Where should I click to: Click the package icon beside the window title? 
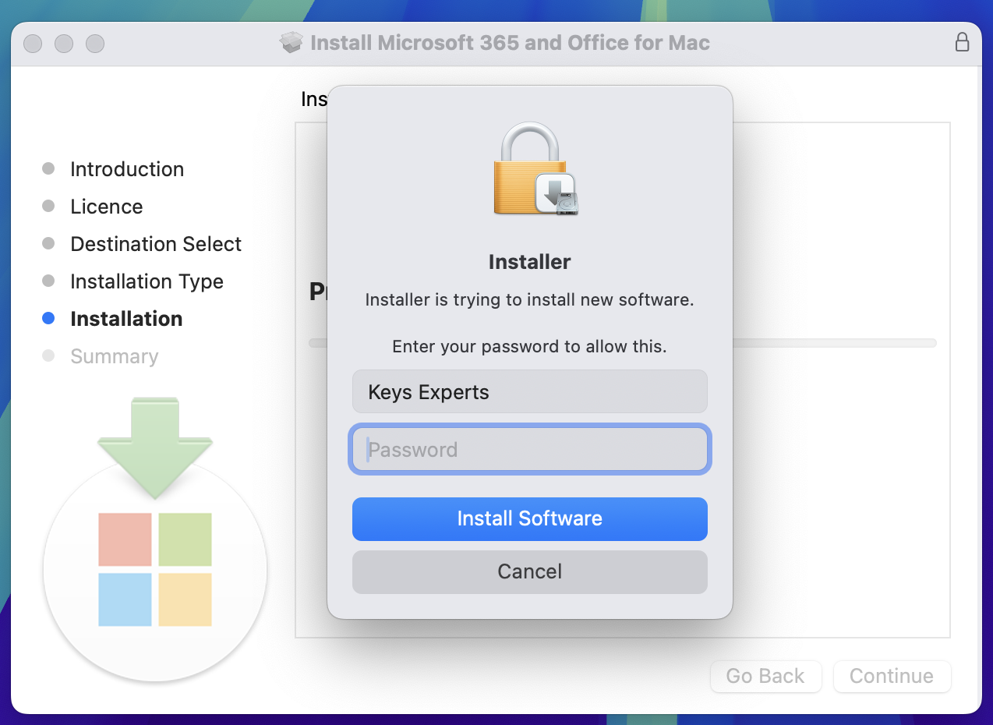(292, 42)
